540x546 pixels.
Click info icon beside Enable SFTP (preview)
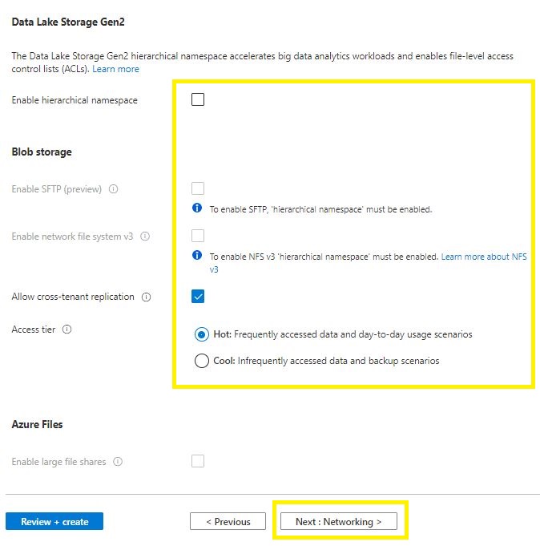(113, 189)
